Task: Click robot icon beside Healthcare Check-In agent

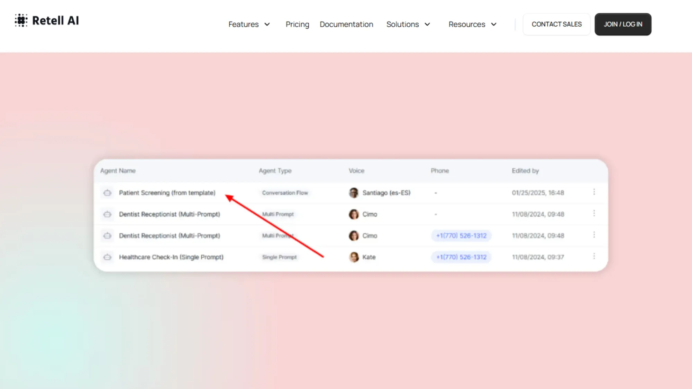Action: pyautogui.click(x=107, y=257)
